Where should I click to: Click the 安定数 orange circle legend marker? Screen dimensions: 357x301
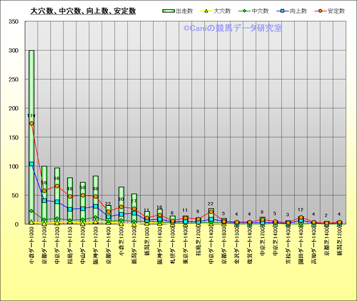pyautogui.click(x=320, y=11)
